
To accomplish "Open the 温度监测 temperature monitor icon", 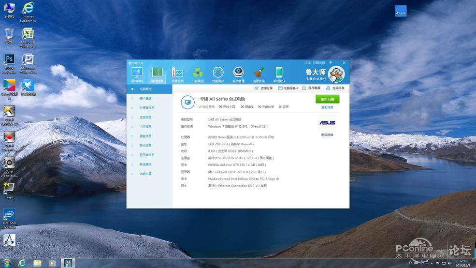I will click(177, 75).
